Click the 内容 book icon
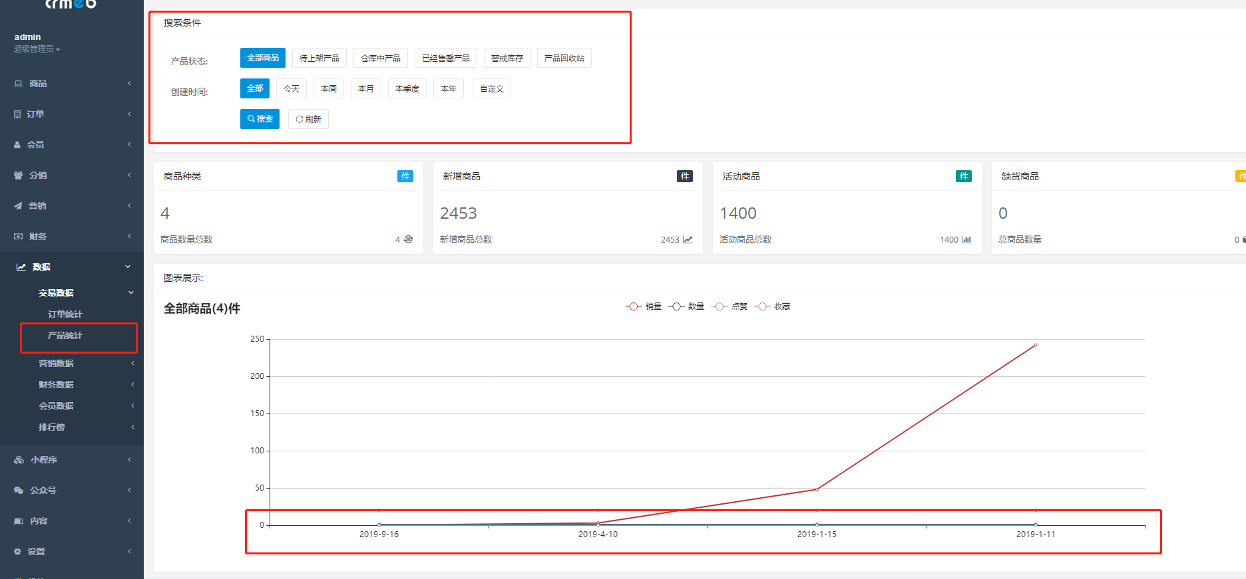1246x579 pixels. pos(19,521)
